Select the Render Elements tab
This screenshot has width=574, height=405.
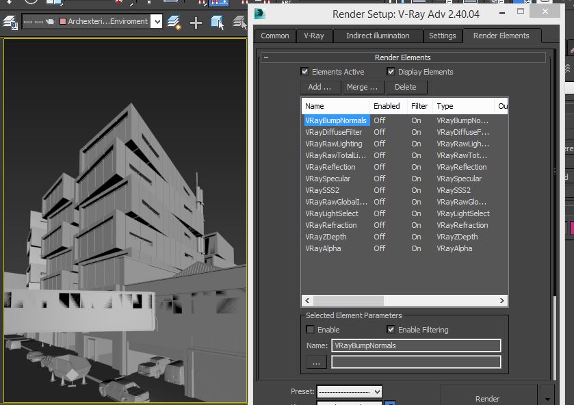coord(501,36)
